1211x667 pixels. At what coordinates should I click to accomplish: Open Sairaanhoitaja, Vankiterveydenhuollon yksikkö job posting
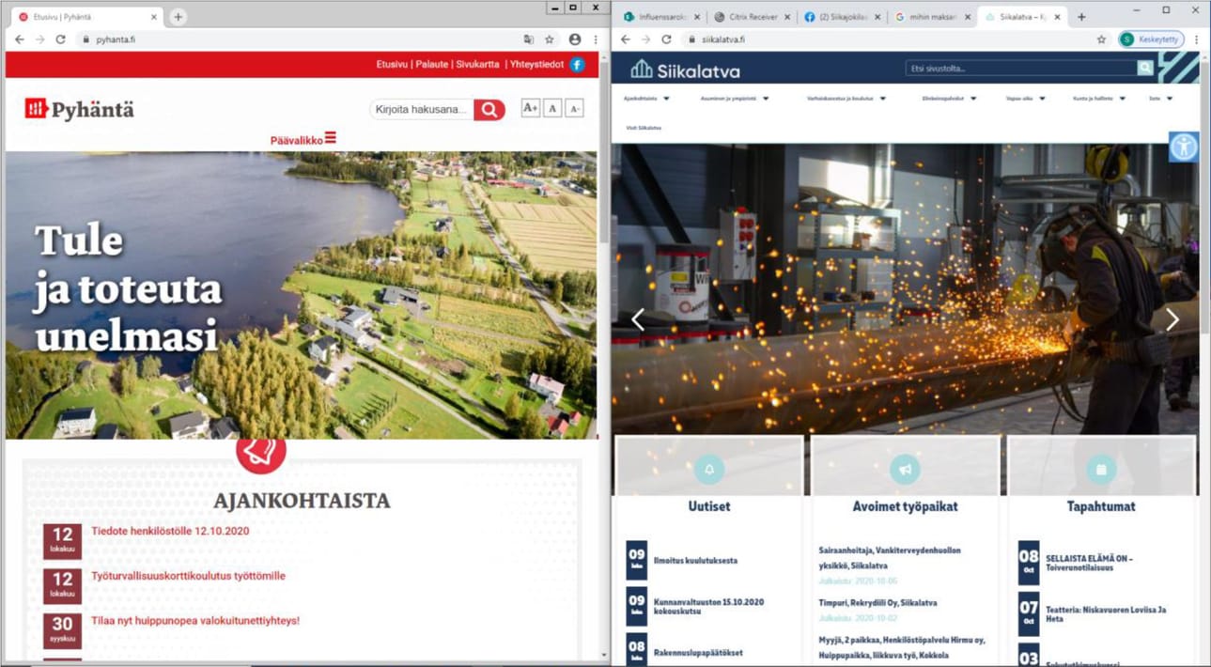tap(890, 558)
